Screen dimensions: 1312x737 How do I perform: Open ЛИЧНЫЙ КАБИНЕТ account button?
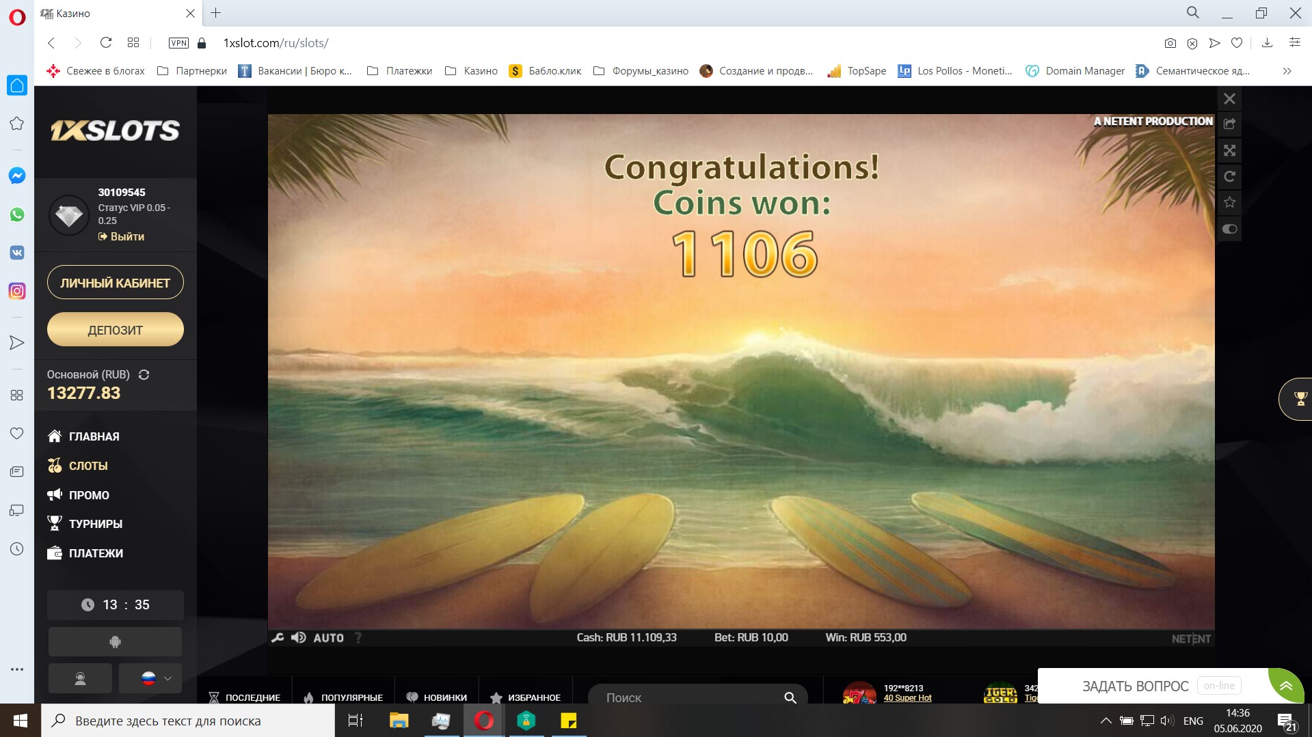tap(115, 283)
